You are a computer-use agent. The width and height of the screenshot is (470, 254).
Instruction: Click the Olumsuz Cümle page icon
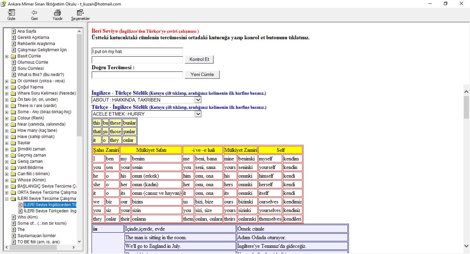14,62
